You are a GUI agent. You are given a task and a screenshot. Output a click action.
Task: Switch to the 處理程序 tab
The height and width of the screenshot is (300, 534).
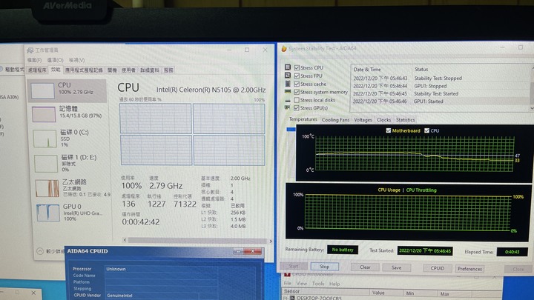tap(38, 70)
